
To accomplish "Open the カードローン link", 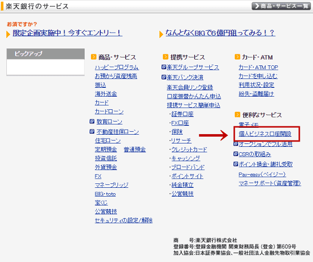I will pyautogui.click(x=109, y=112).
